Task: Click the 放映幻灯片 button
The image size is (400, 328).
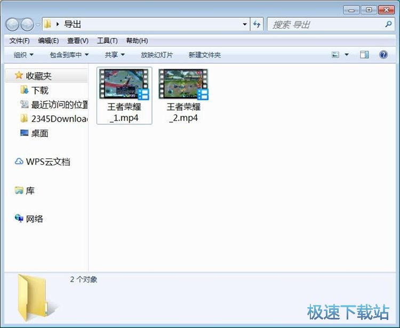Action: click(x=157, y=55)
